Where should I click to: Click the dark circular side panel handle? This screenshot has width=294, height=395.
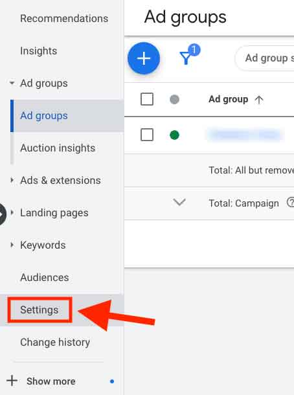click(x=2, y=214)
